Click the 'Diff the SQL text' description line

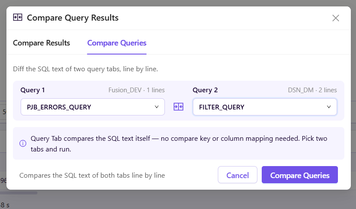coord(85,69)
